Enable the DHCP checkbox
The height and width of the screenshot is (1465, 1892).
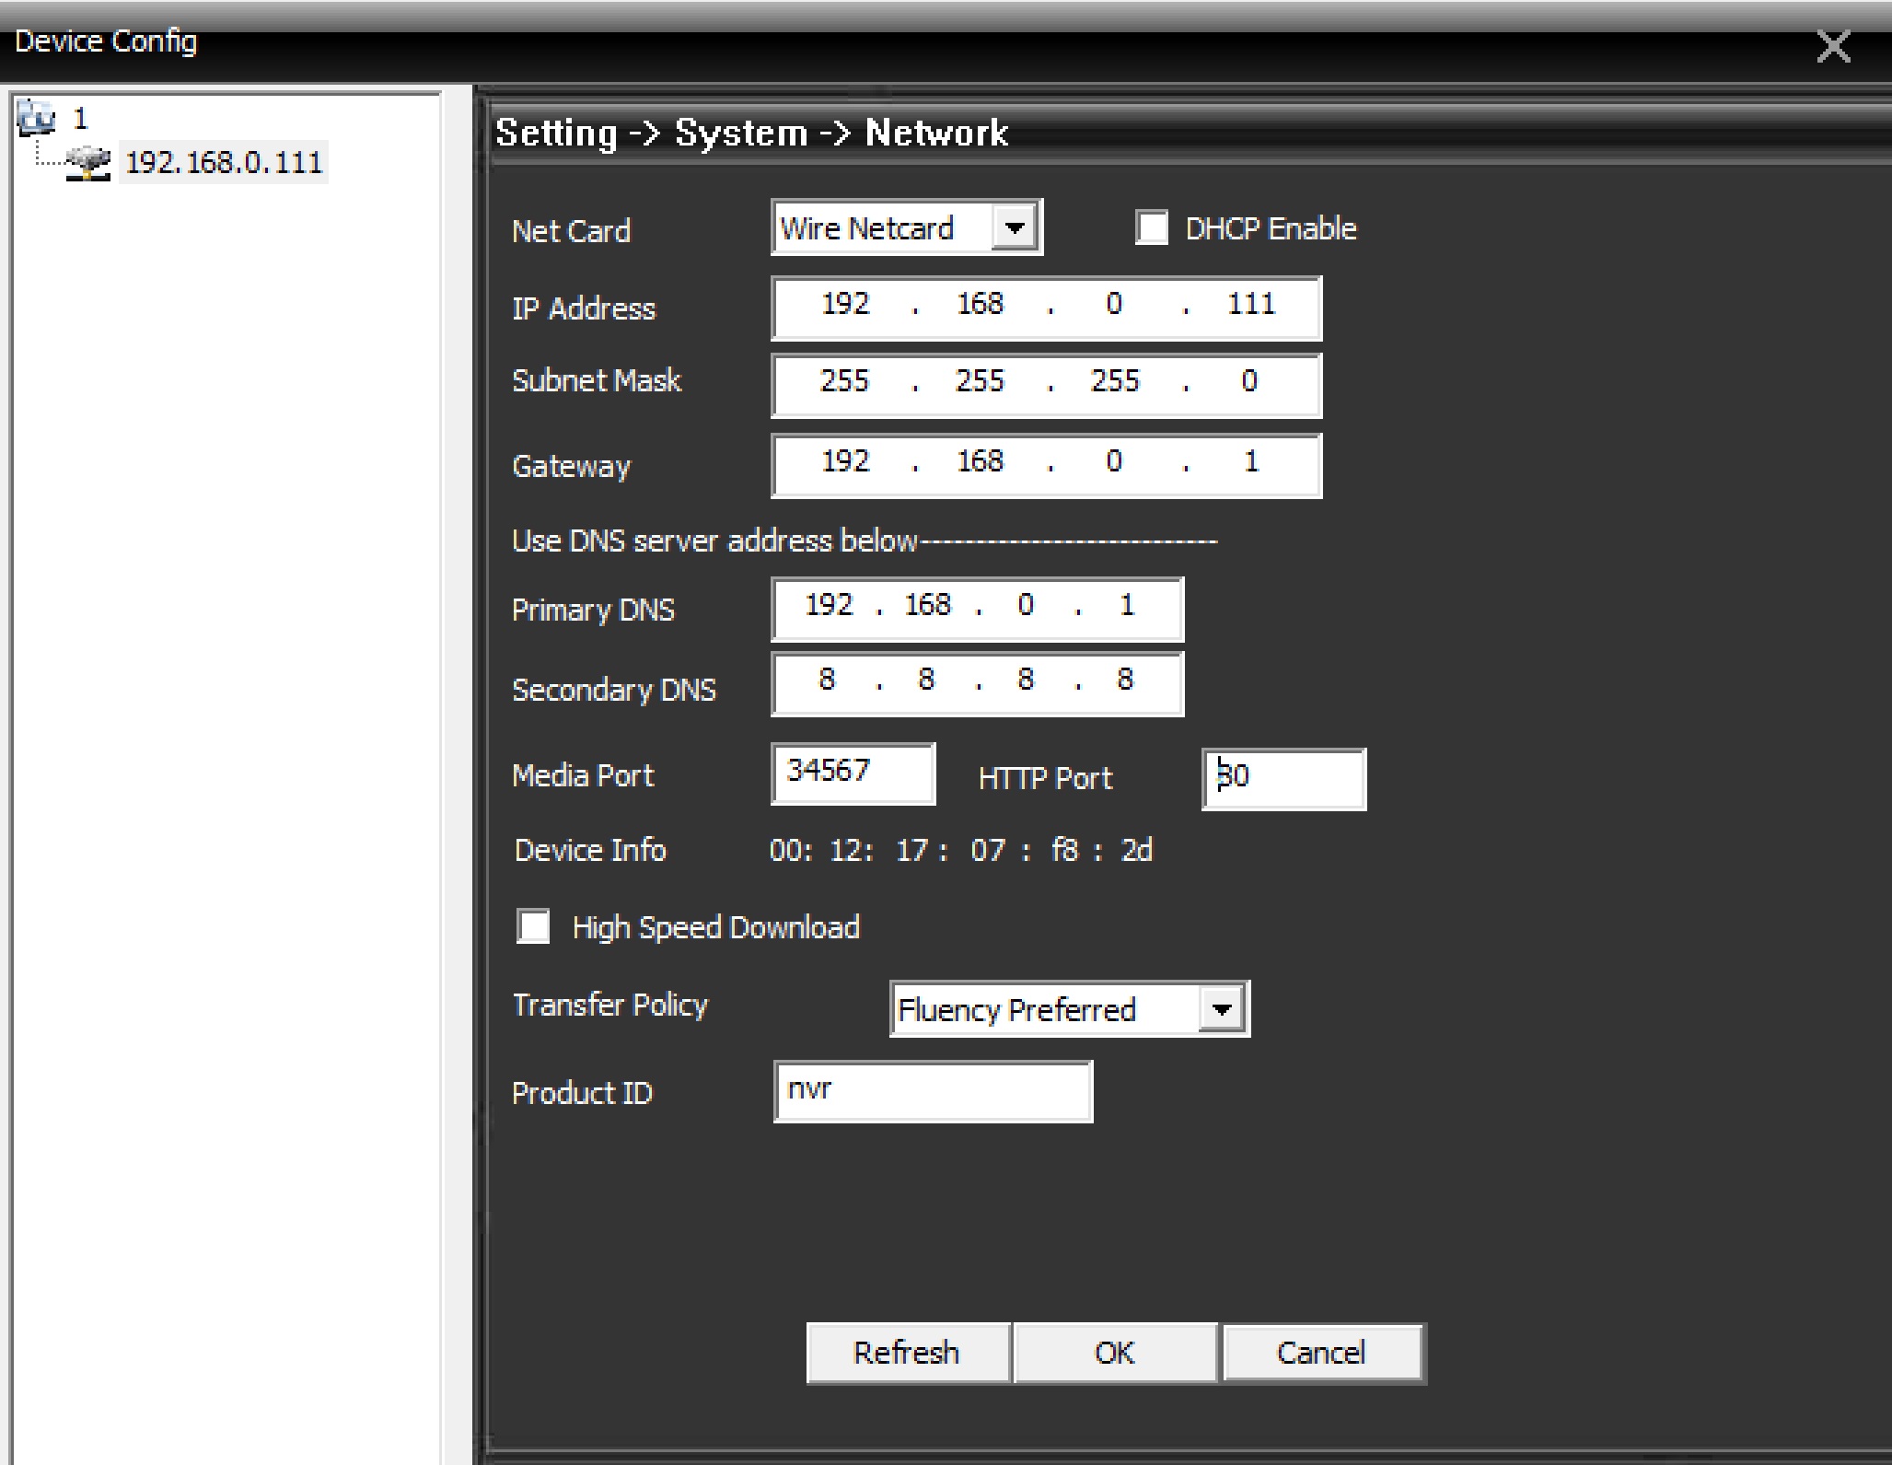(1152, 227)
